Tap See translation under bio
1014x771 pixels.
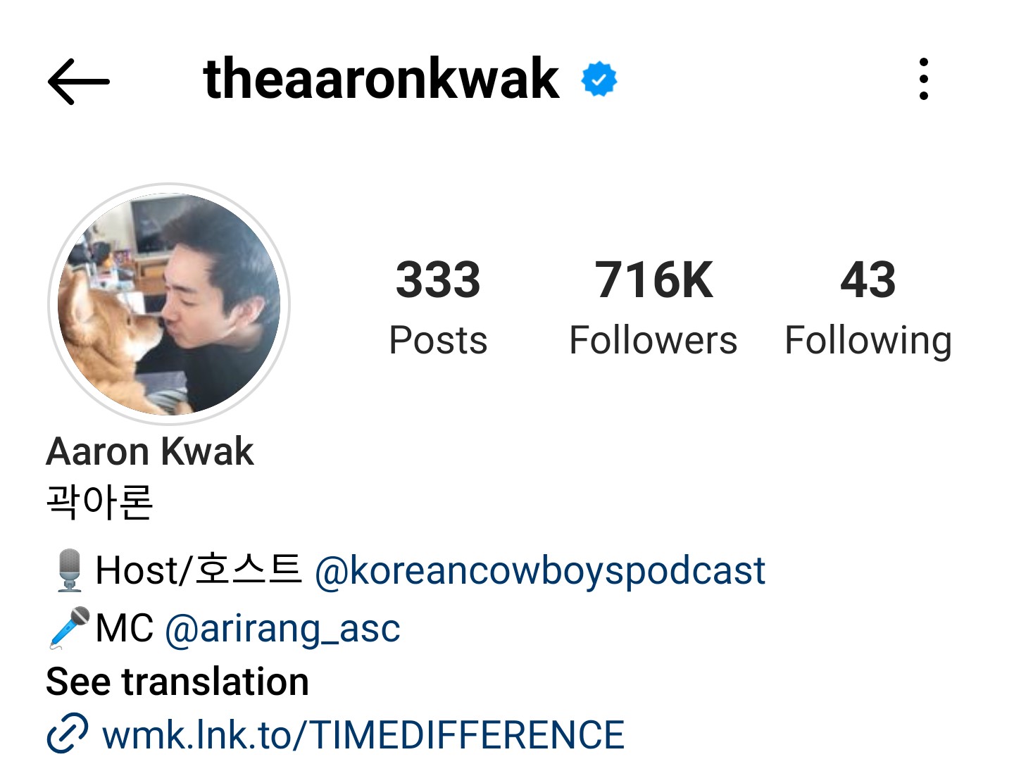click(177, 682)
